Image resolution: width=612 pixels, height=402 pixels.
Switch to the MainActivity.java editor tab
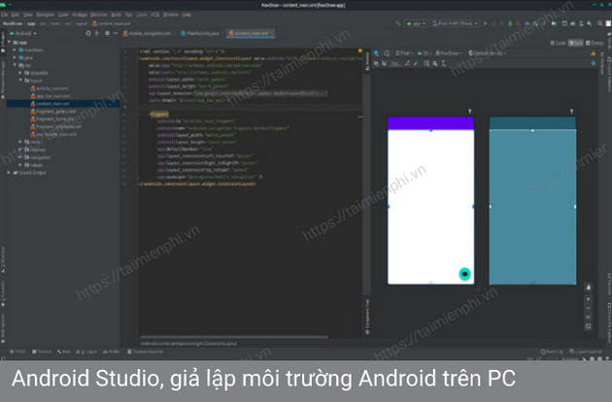coord(200,34)
